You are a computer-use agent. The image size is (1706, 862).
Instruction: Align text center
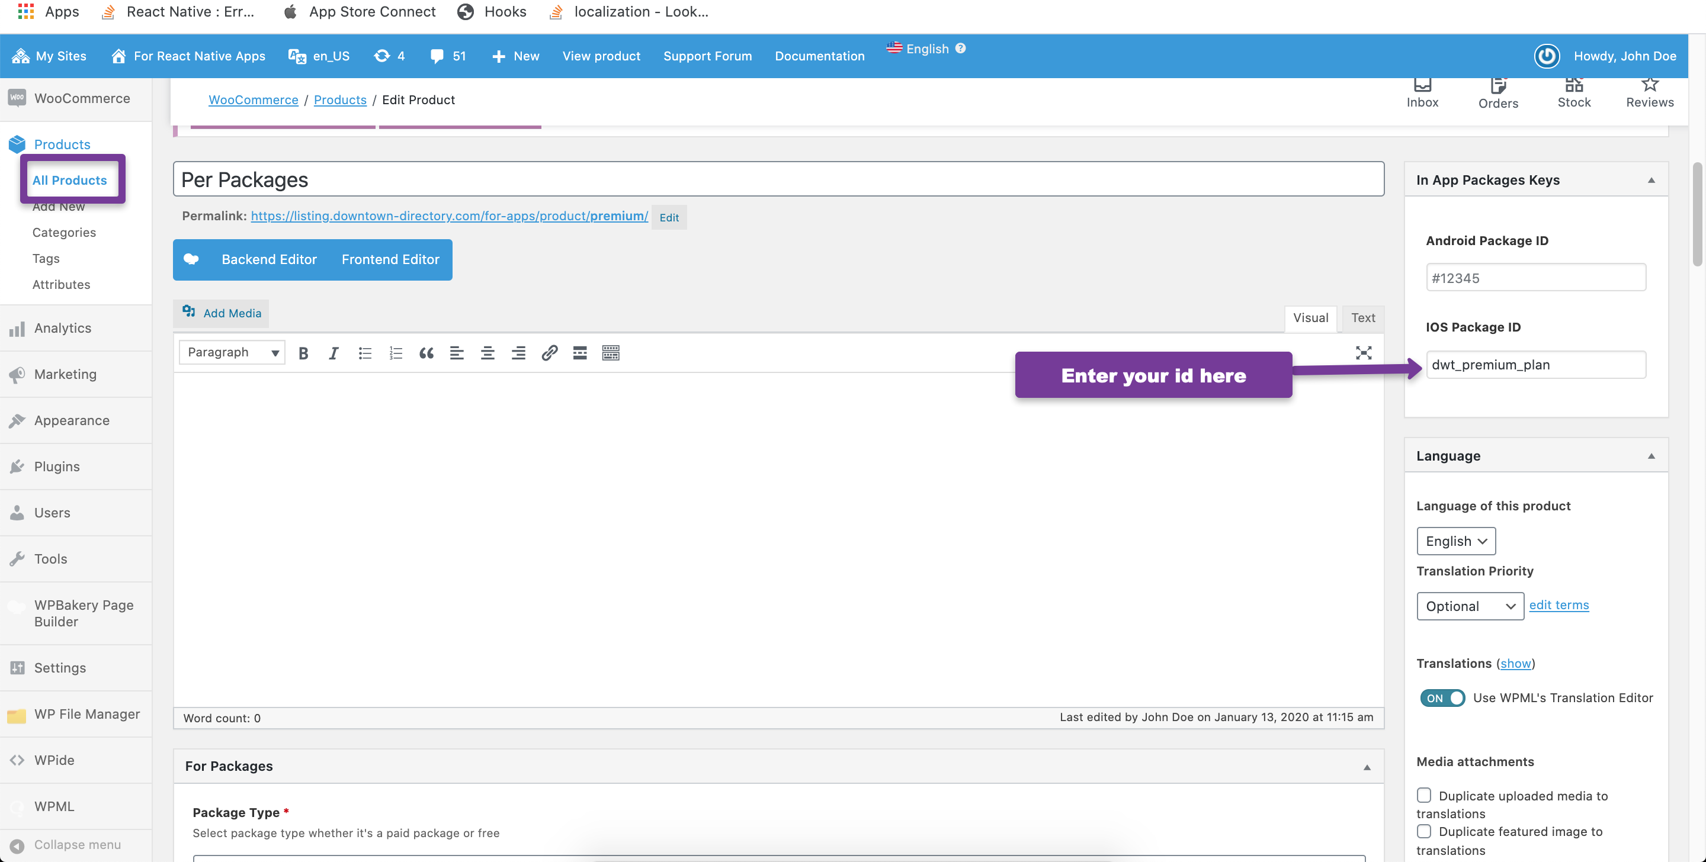488,353
